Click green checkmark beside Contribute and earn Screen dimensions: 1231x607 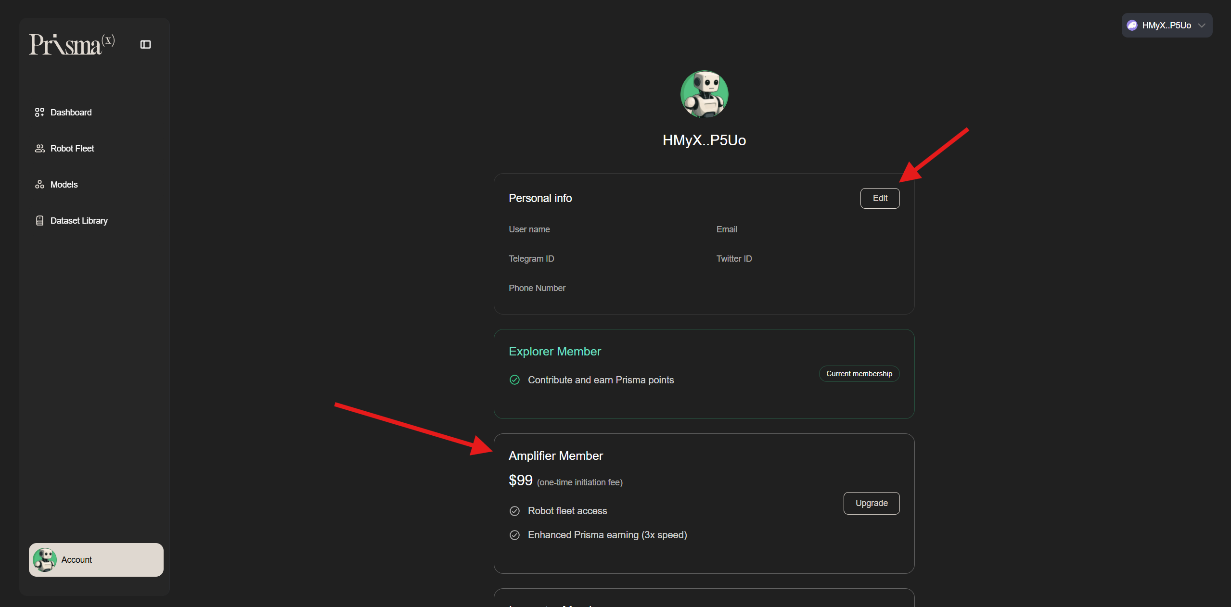[x=514, y=380]
